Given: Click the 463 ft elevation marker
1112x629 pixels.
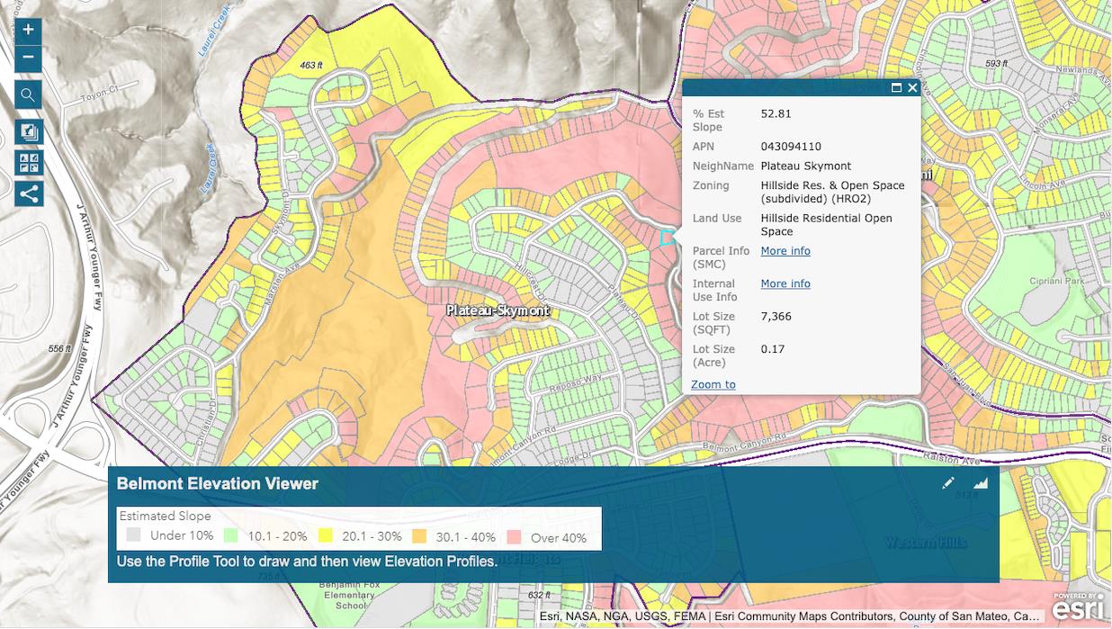Looking at the screenshot, I should (x=311, y=66).
